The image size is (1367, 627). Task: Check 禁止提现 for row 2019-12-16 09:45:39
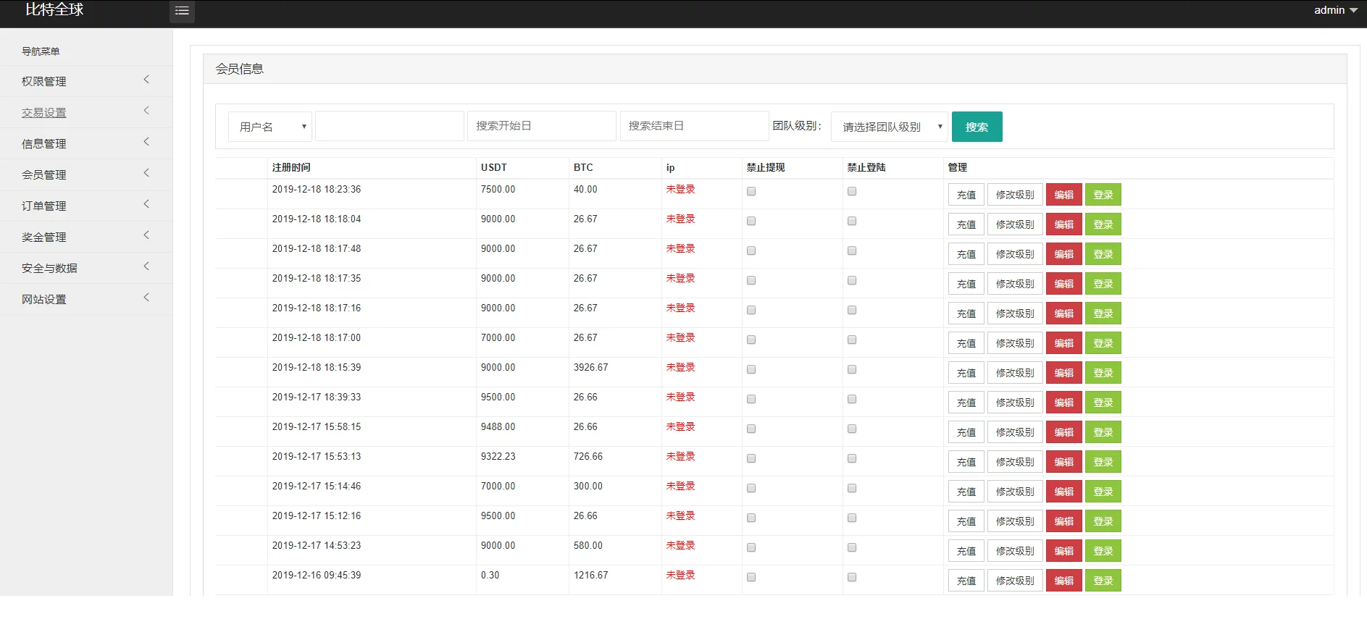point(751,577)
